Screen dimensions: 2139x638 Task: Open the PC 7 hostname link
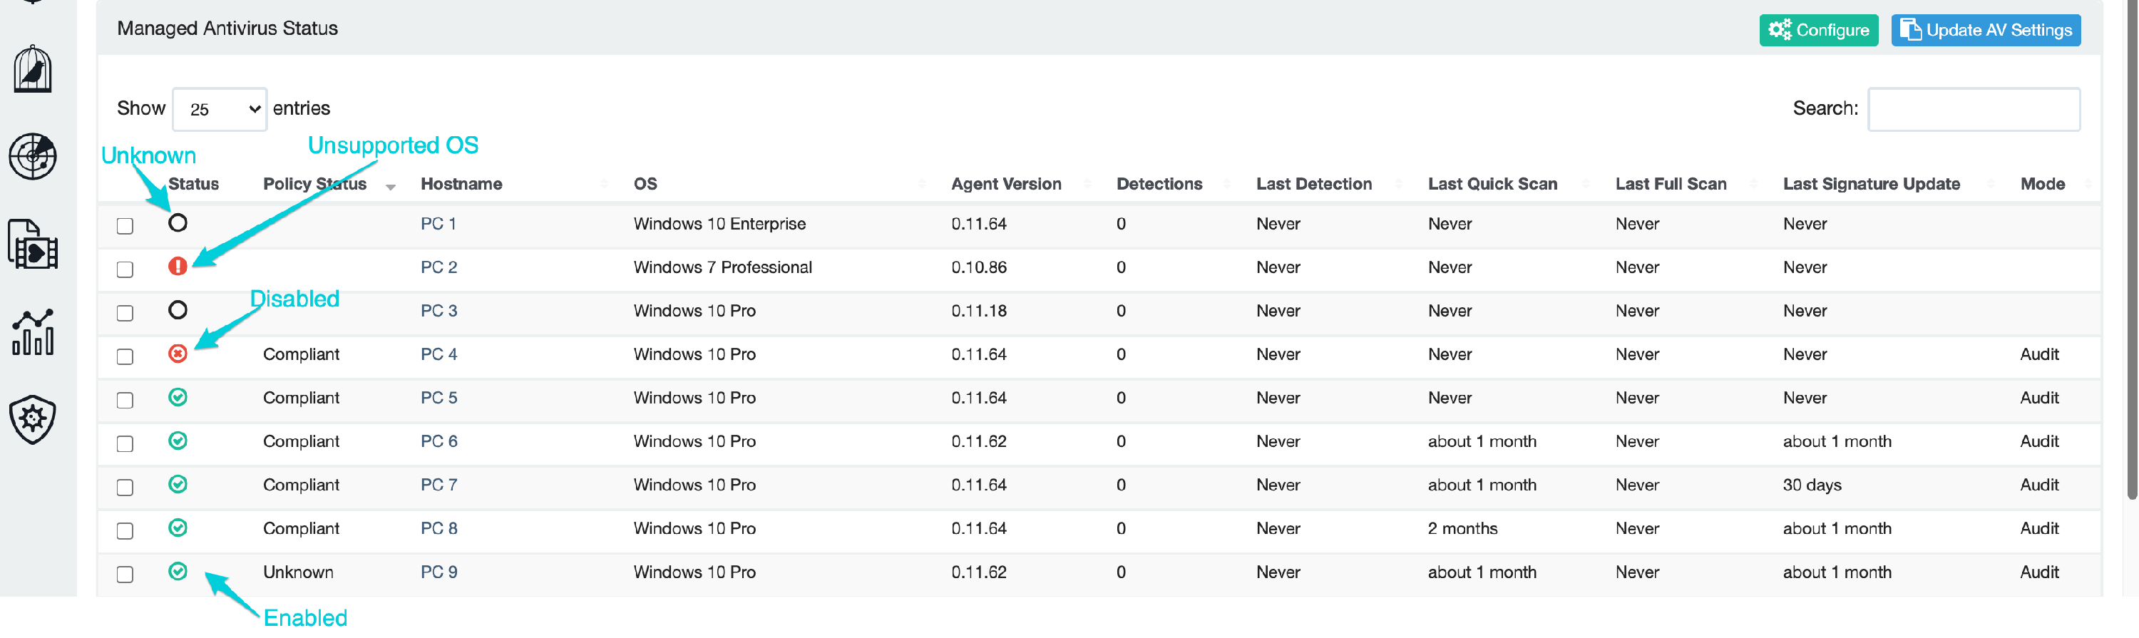click(438, 485)
